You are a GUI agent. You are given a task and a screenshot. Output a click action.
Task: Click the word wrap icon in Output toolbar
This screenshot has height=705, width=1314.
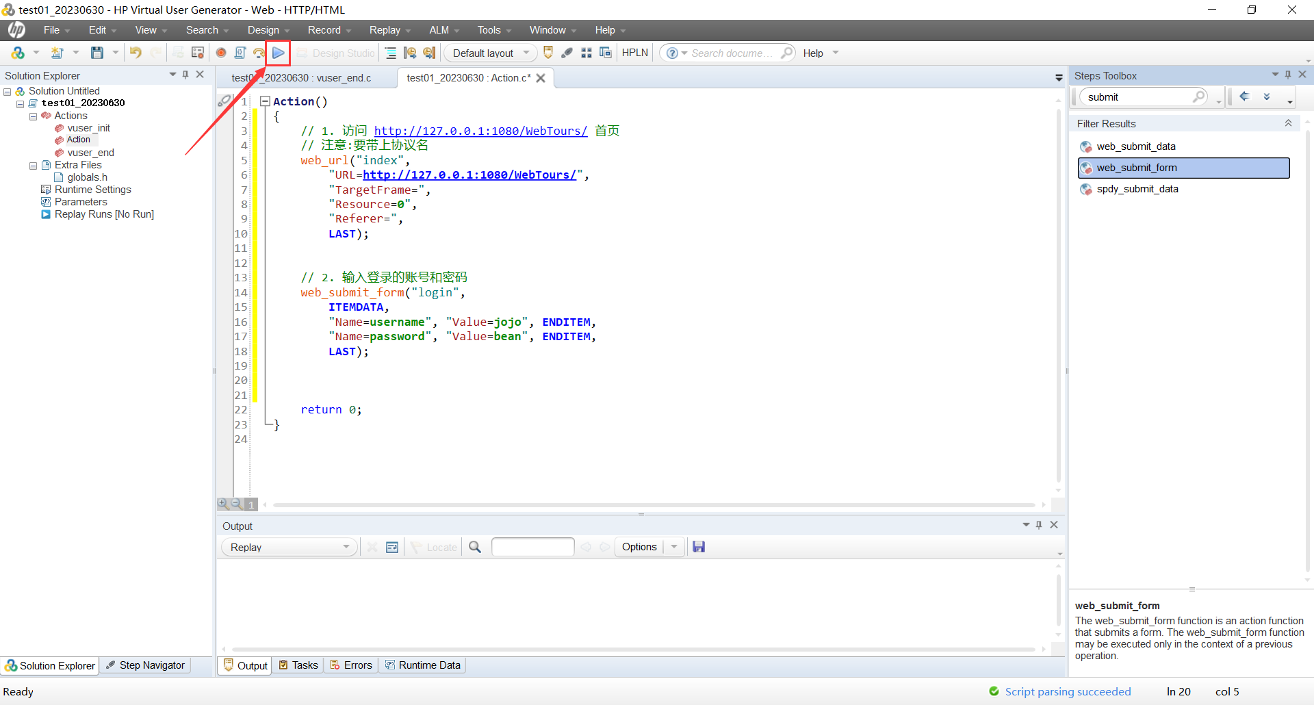(x=392, y=547)
